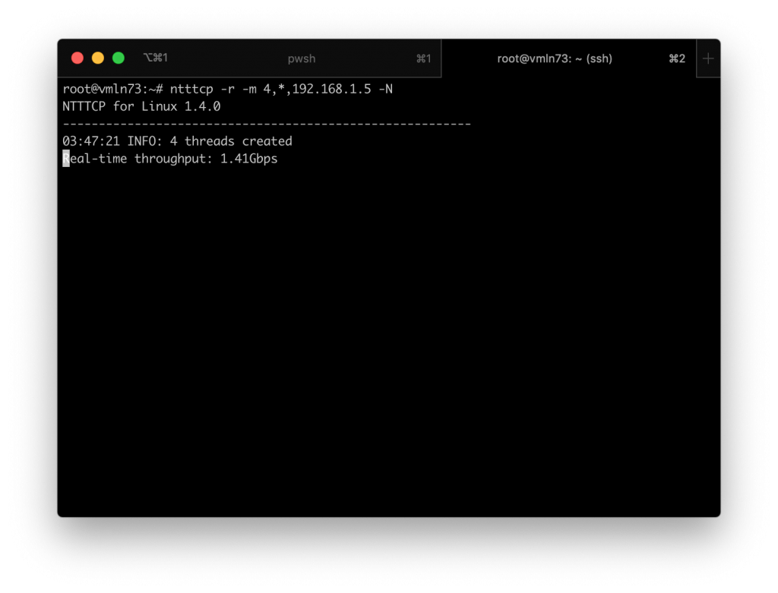The image size is (778, 593).
Task: Click the -N flag in the command
Action: (385, 90)
